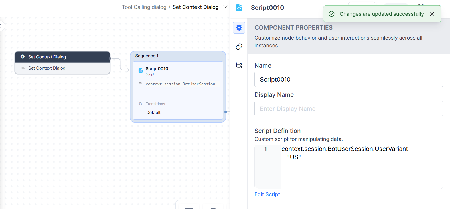Screen dimensions: 450x209
Task: Click line number 1 in script editor
Action: tap(265, 149)
